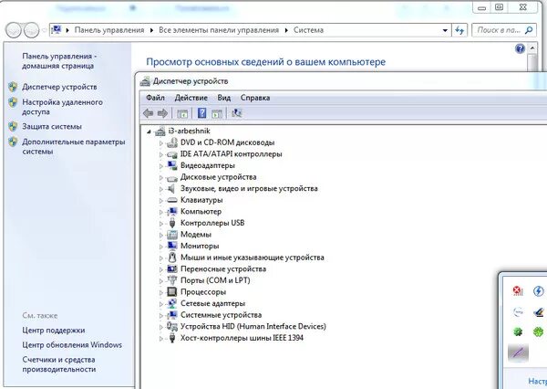Expand the Контроллеры USB node
547x389 pixels.
pos(161,224)
